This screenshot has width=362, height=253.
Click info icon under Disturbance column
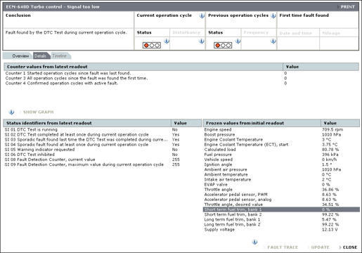(x=201, y=41)
